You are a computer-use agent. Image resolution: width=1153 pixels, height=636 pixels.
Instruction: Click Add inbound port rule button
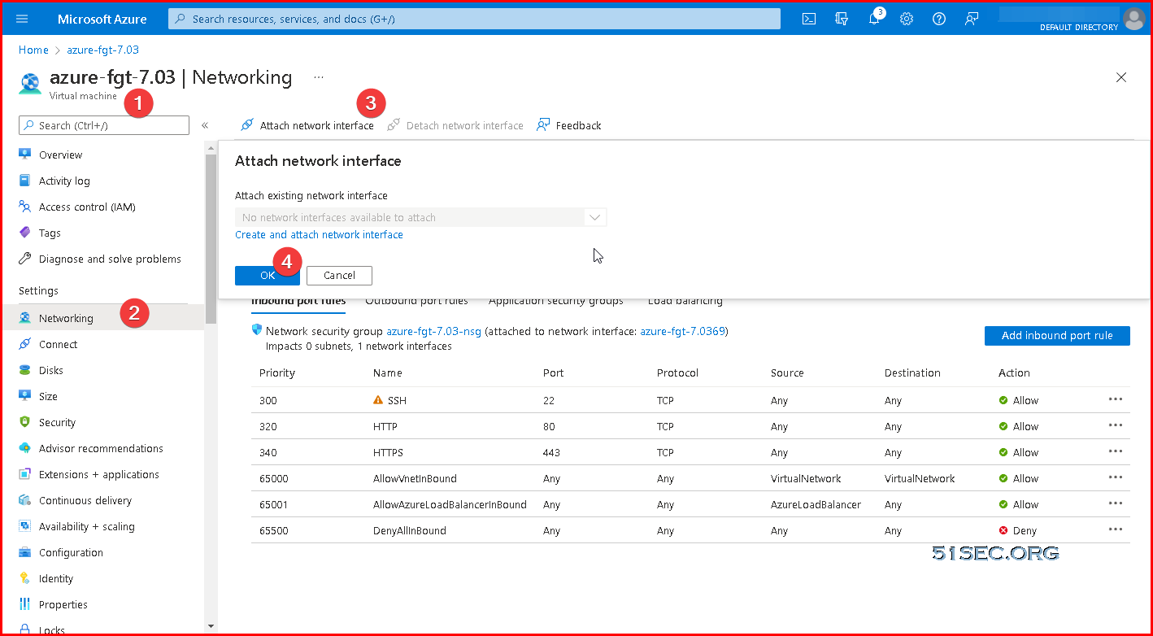tap(1057, 335)
